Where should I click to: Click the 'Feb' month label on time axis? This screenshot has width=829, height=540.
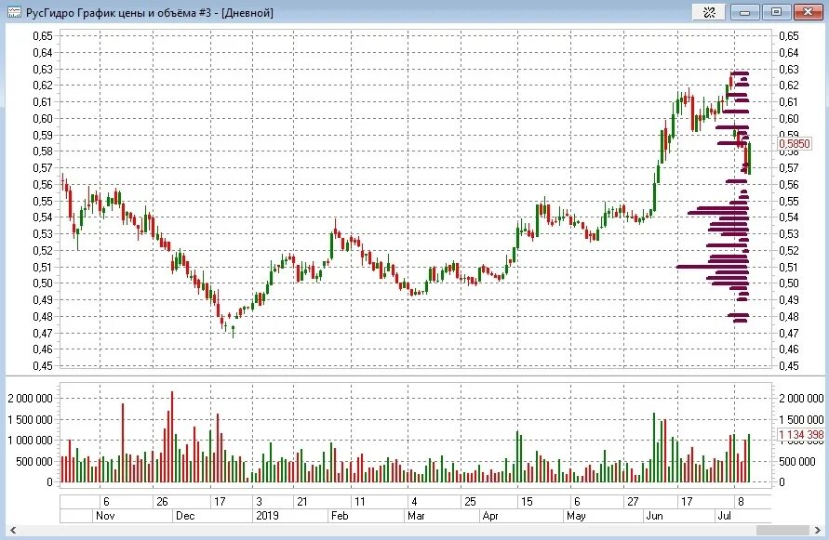[x=340, y=516]
